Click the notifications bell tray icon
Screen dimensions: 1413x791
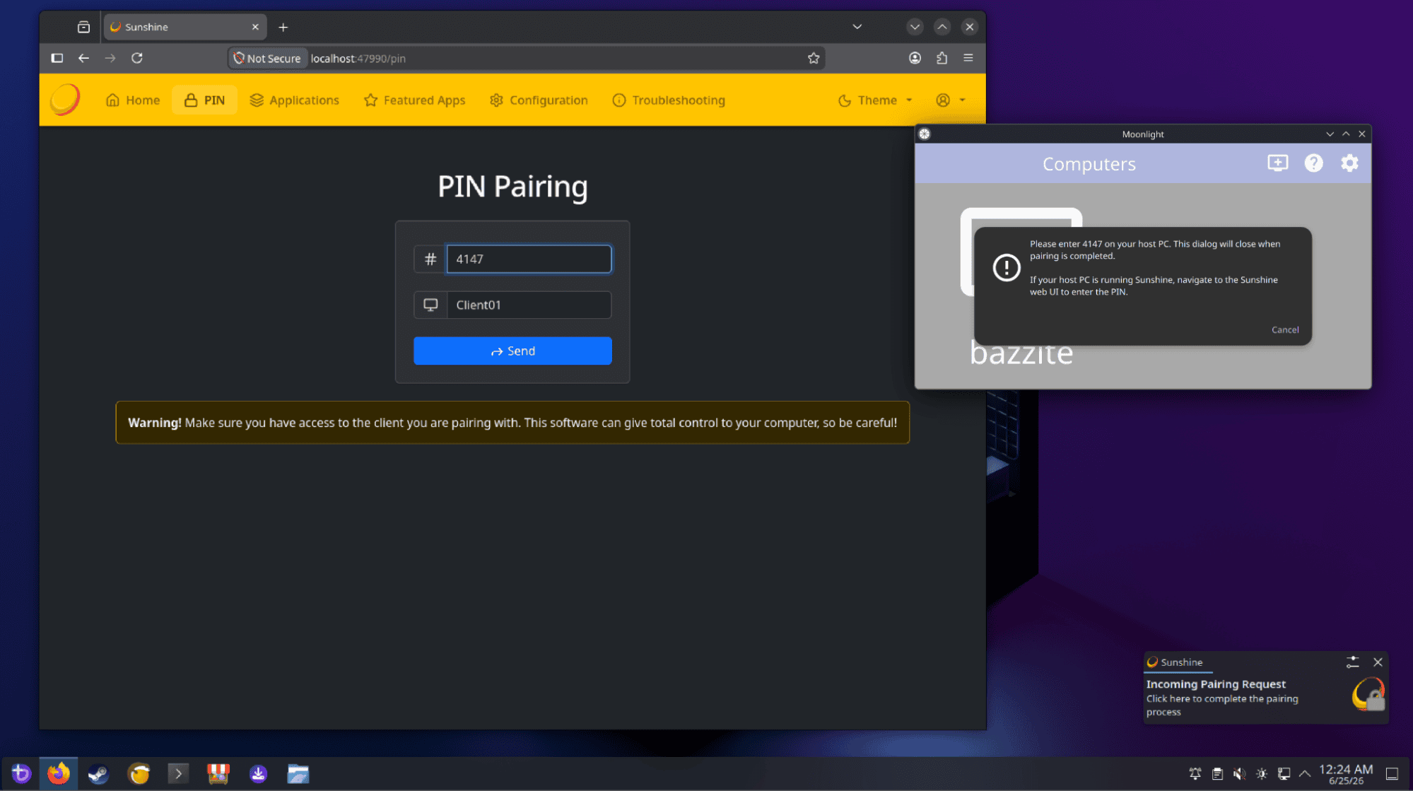tap(1195, 774)
